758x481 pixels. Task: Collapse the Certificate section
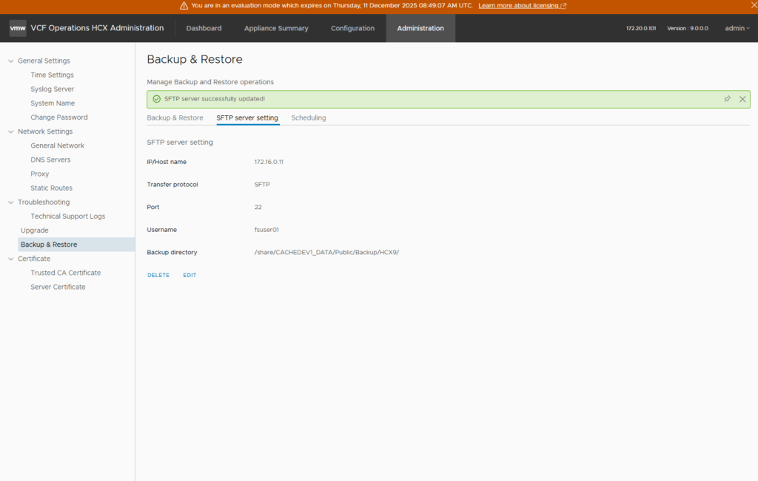point(10,259)
